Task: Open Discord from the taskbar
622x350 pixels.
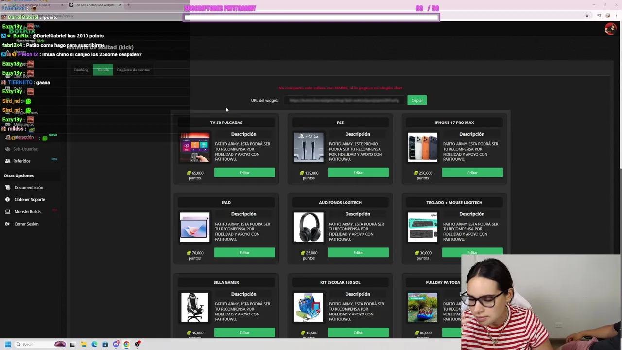Action: pyautogui.click(x=116, y=344)
